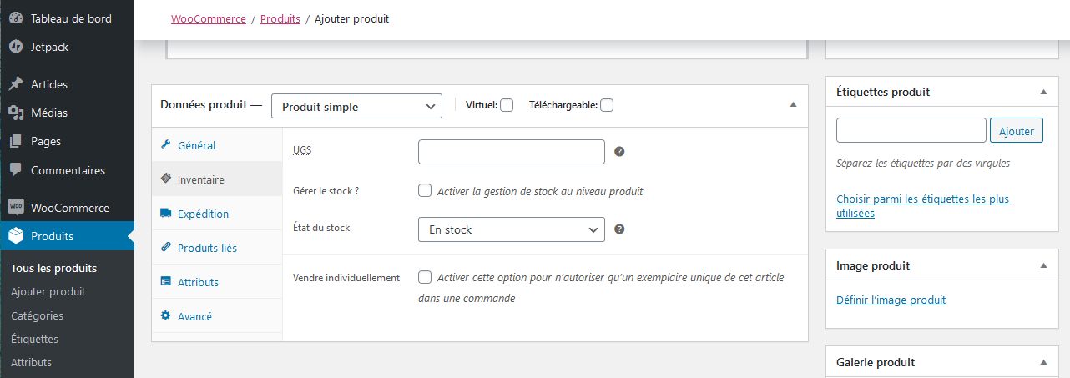Focus the UGS text field

tap(511, 152)
